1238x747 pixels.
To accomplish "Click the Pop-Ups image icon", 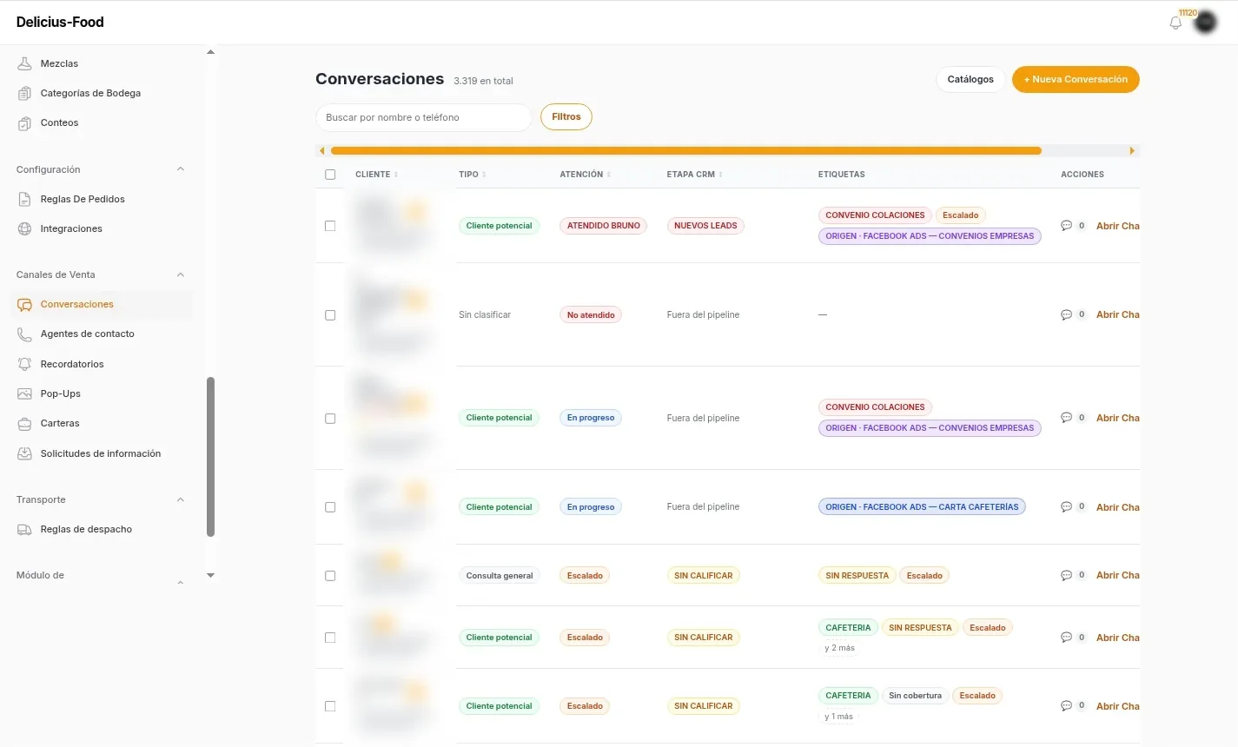I will [x=24, y=393].
